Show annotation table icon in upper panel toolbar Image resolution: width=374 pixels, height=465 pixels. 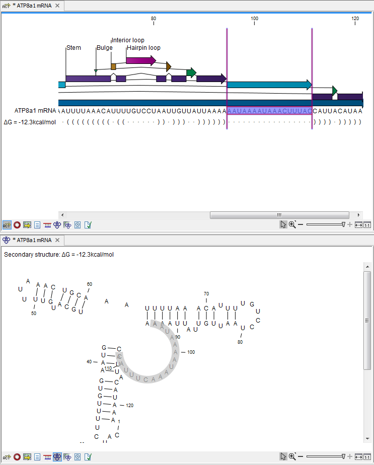tap(27, 225)
